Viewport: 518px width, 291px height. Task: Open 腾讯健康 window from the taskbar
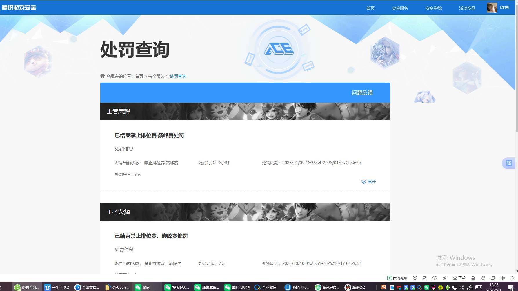328,287
